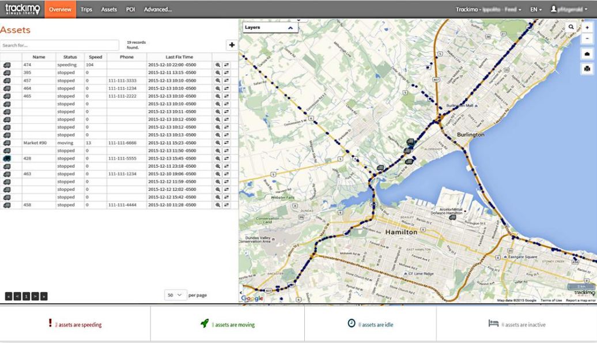
Task: Filter by assets are moving
Action: (227, 325)
